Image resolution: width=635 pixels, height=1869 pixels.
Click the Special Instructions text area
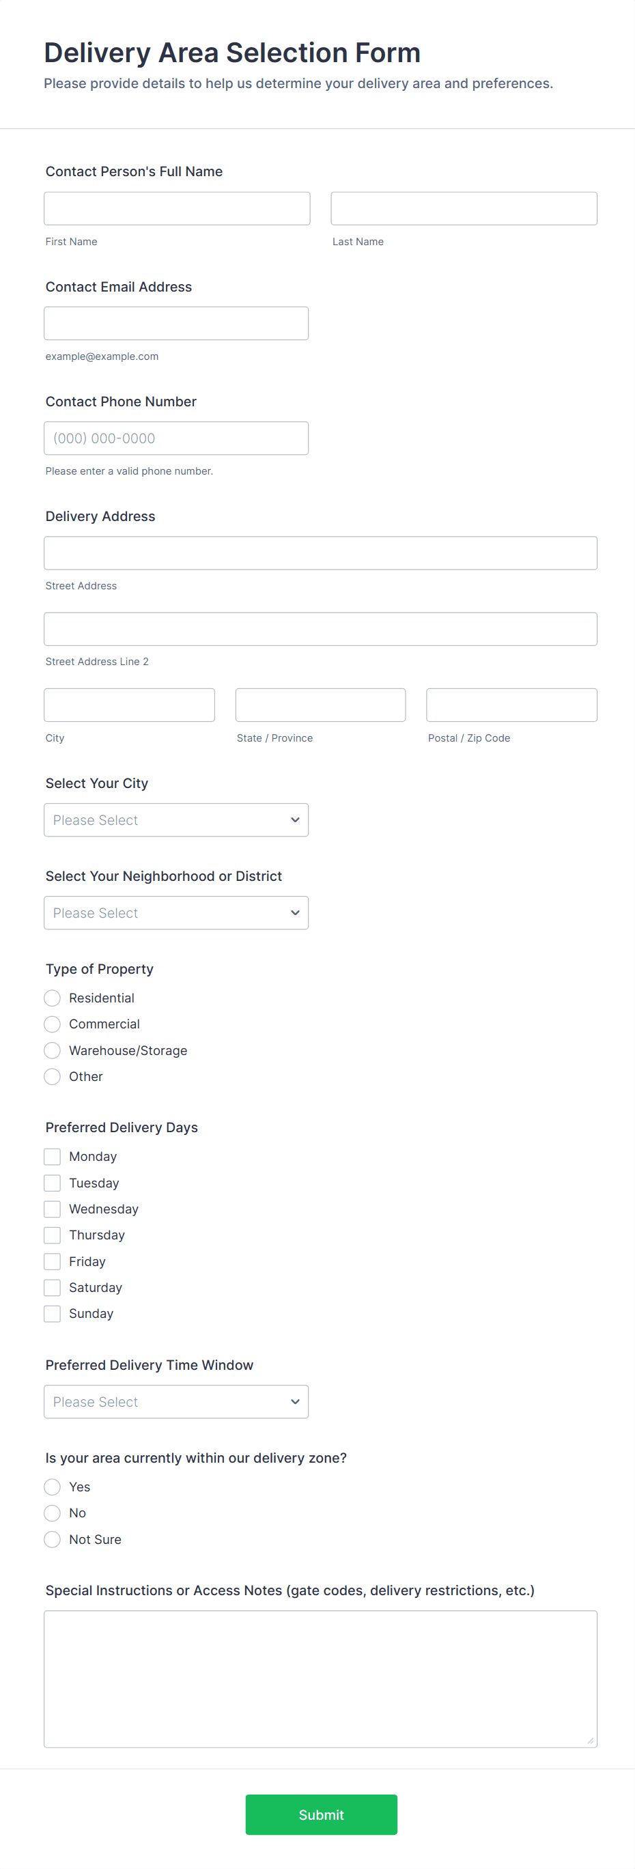[320, 1679]
